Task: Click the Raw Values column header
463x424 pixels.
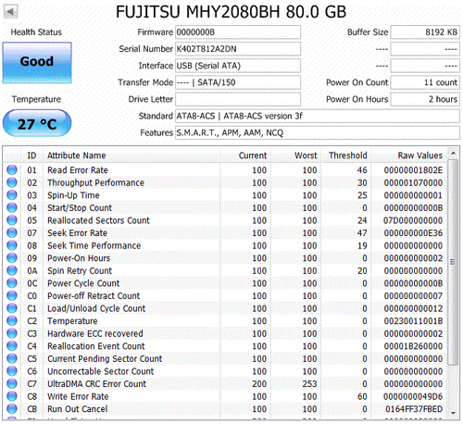Action: [x=409, y=156]
